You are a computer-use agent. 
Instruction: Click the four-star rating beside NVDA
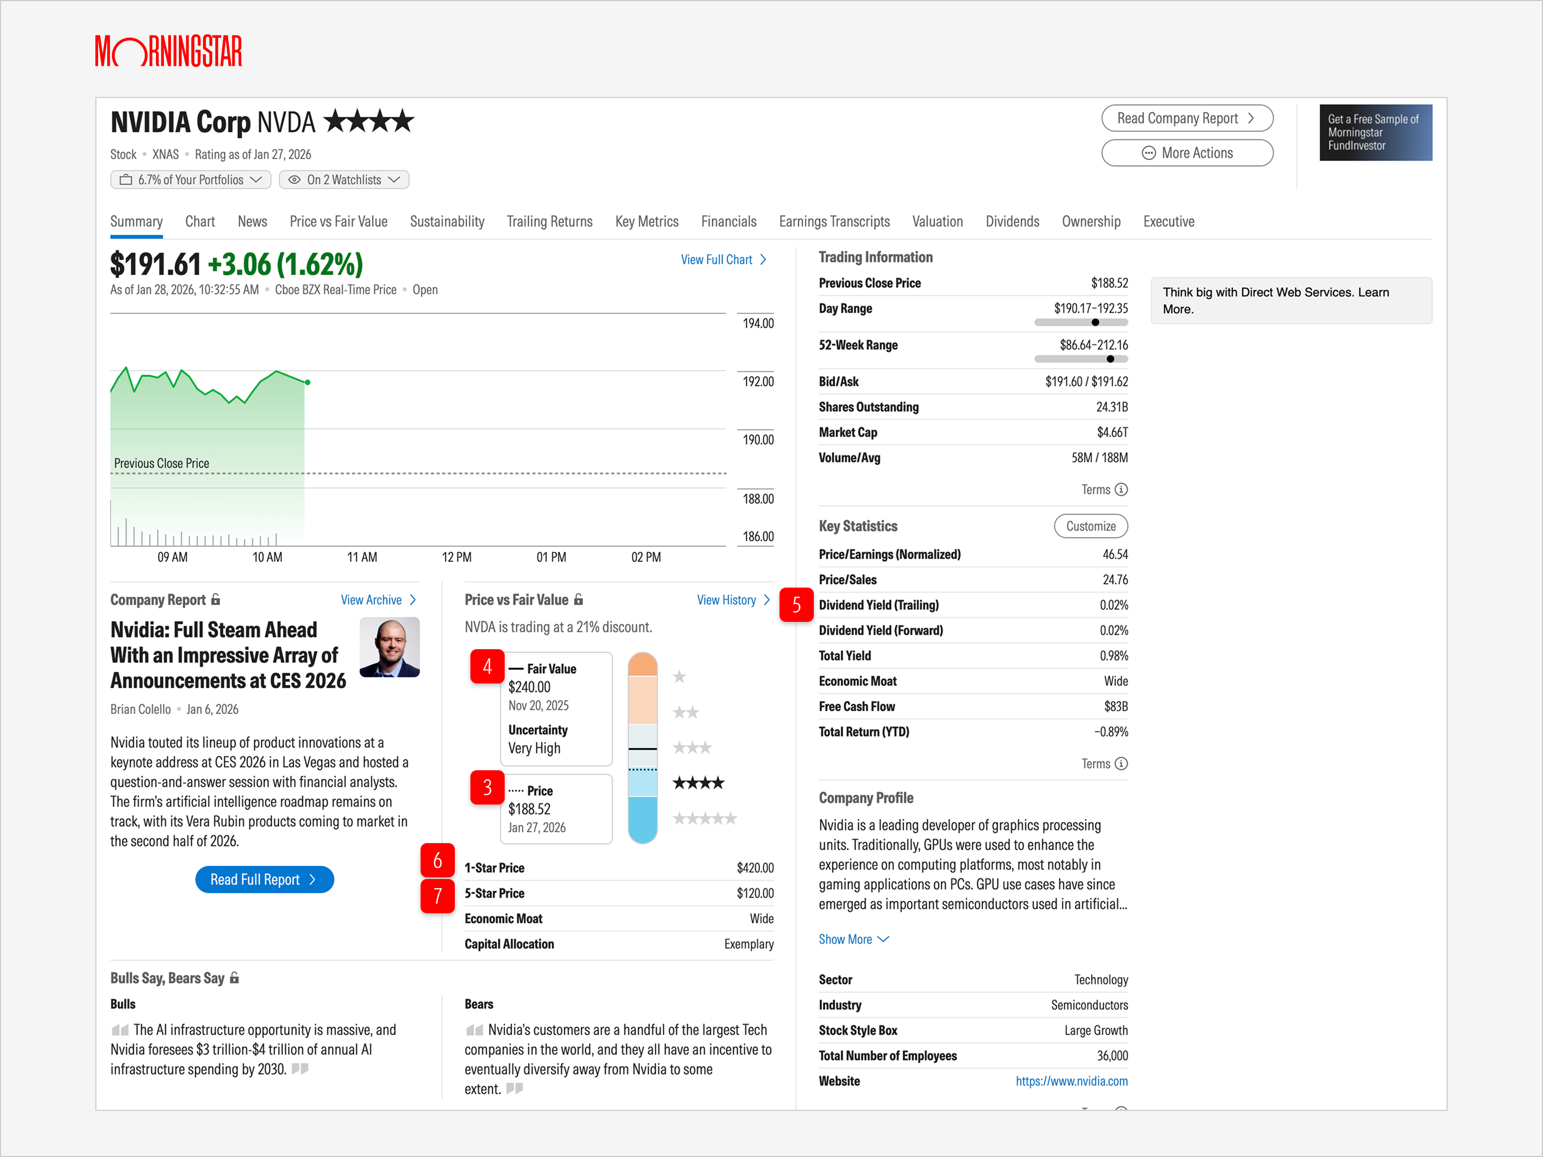(x=369, y=122)
